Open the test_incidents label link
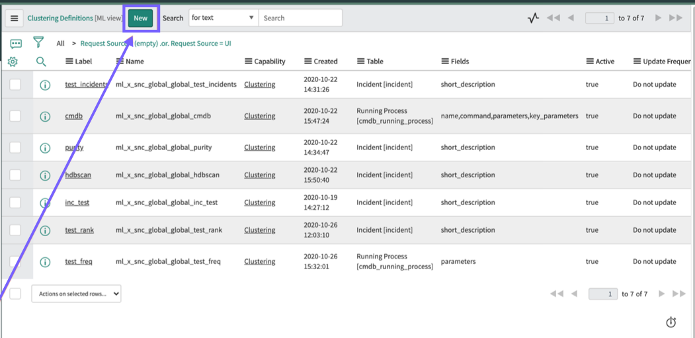Viewport: 695px width, 338px height. pos(87,84)
